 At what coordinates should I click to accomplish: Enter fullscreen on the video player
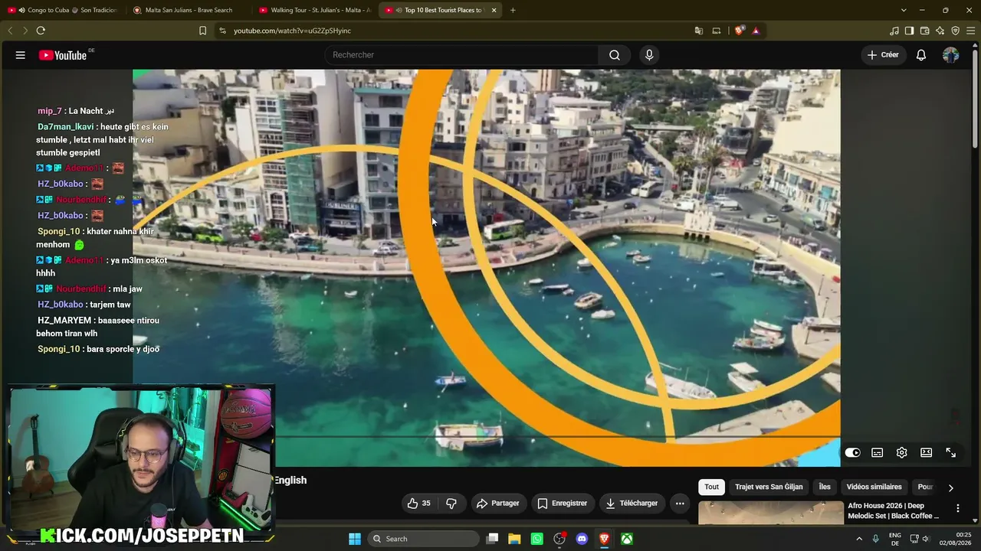(x=951, y=453)
